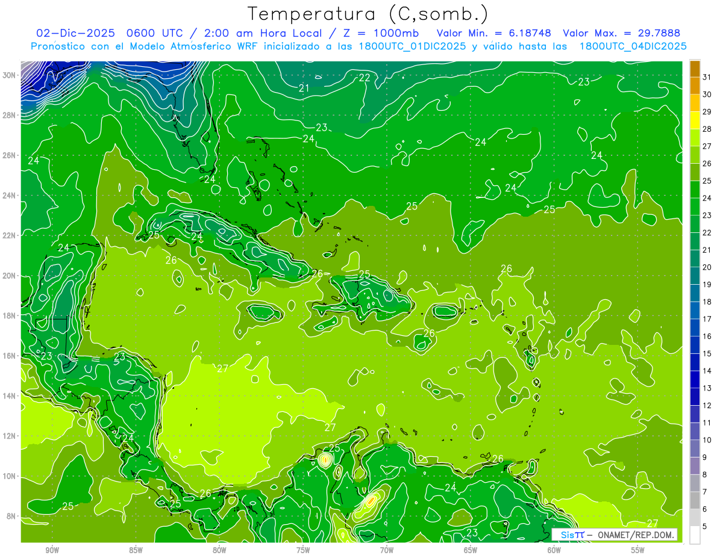Click the teal legend swatch between 19 and 20
Screen dimensions: 723x558
coord(695,276)
